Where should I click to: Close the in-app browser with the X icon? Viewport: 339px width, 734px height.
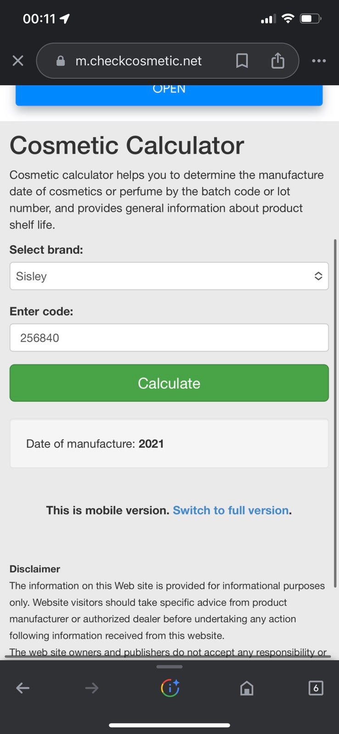(18, 61)
